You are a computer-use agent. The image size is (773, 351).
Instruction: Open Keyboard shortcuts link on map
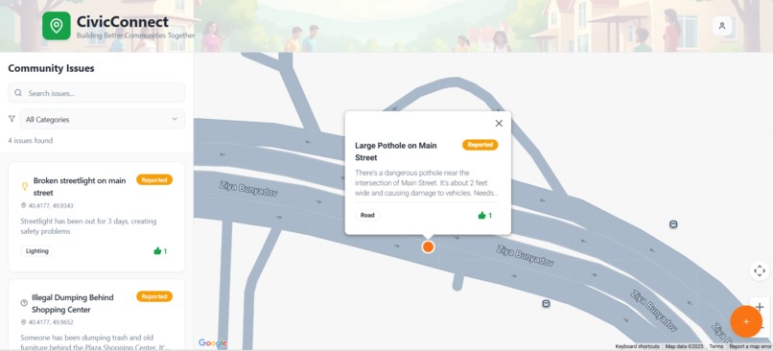click(637, 346)
